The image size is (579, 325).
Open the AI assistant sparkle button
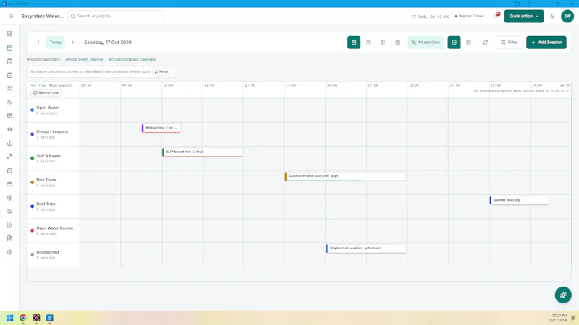coord(563,295)
